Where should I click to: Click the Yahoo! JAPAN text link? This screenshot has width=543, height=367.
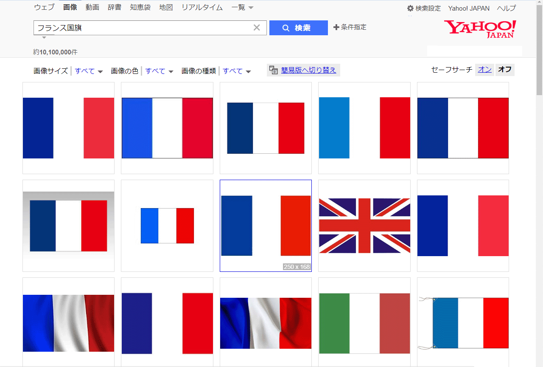(469, 8)
